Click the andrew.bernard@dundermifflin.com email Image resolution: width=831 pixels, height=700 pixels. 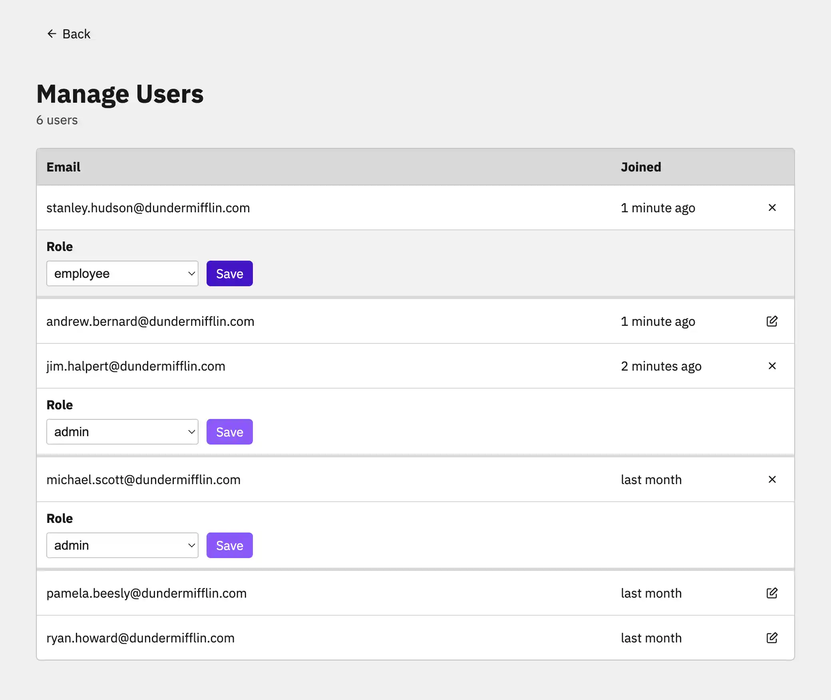click(150, 321)
